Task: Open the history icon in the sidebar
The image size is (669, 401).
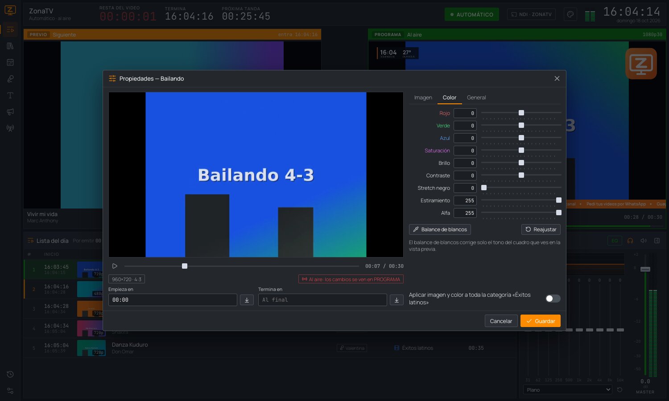Action: click(x=10, y=374)
